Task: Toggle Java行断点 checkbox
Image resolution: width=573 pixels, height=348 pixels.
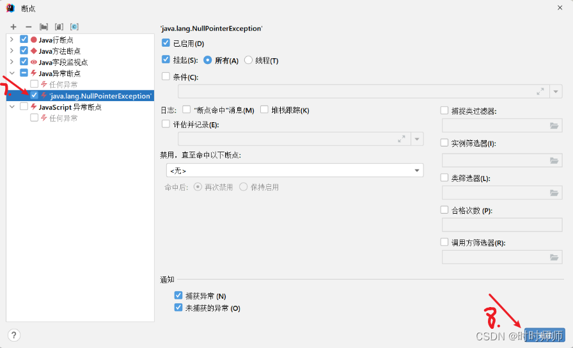Action: [x=24, y=39]
